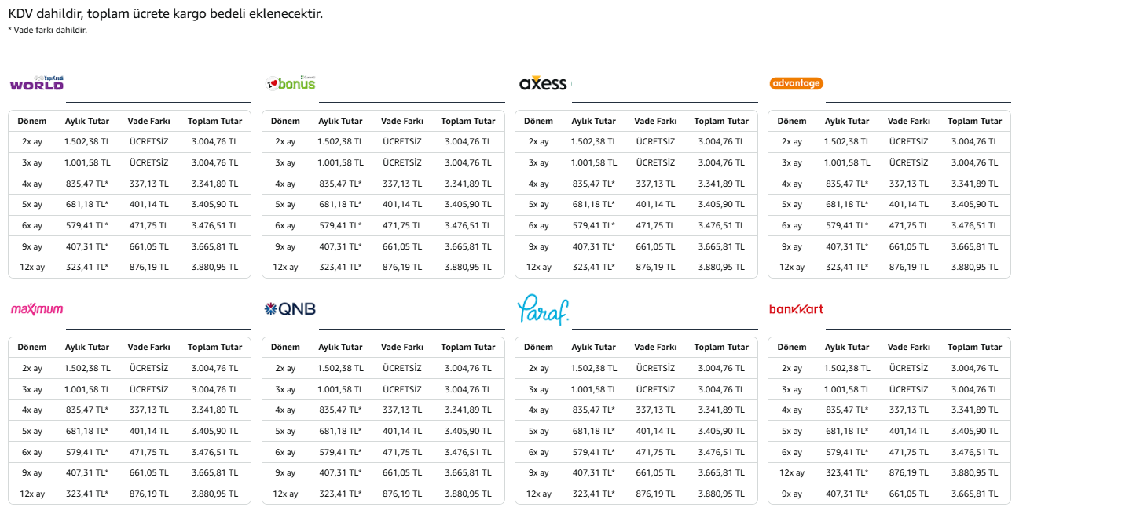1140x514 pixels.
Task: Click Toplam Tutar header in Advantage table
Action: (x=974, y=121)
